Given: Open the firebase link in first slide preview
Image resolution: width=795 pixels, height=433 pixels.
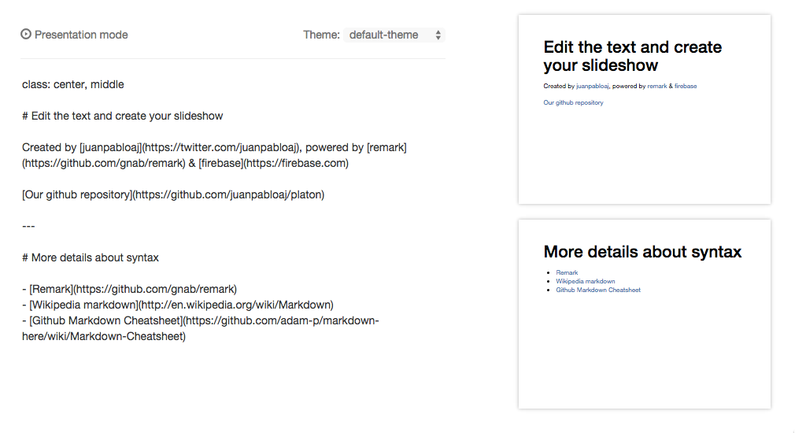Looking at the screenshot, I should [x=686, y=86].
